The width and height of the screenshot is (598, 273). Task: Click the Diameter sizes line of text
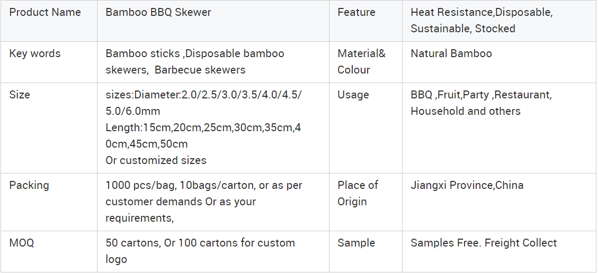[203, 103]
